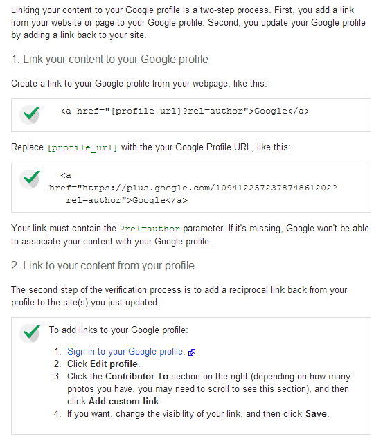
Task: Click the external-link icon after 'Sign in' link
Action: (x=192, y=352)
